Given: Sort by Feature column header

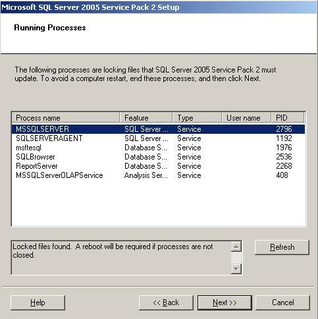Looking at the screenshot, I should coord(146,118).
